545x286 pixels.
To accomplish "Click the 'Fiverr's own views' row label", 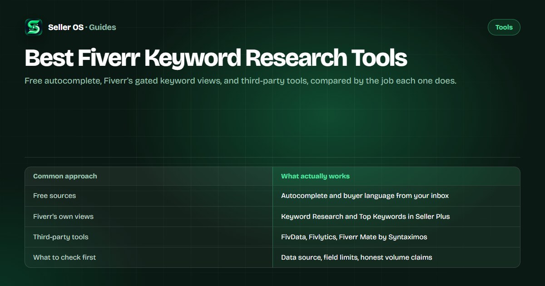I will tap(63, 217).
